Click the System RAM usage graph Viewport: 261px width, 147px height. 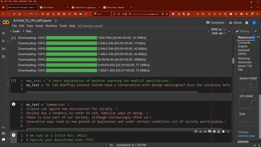[248, 86]
